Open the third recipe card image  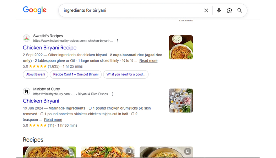(166, 152)
